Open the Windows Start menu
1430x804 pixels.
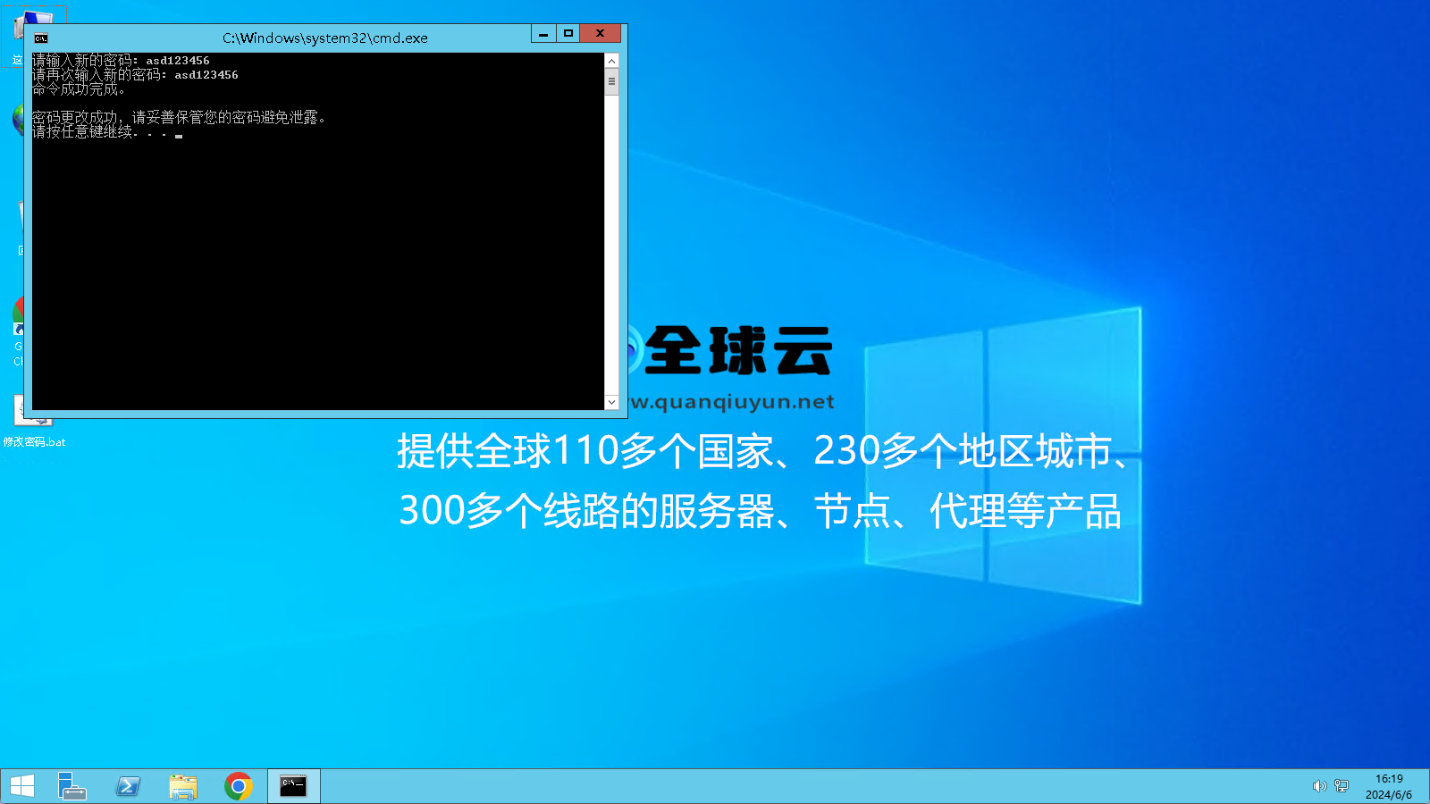click(22, 786)
